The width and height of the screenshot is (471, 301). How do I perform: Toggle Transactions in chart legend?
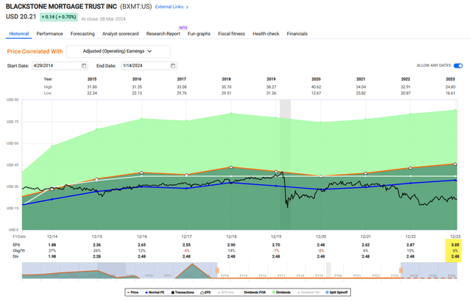click(x=183, y=292)
